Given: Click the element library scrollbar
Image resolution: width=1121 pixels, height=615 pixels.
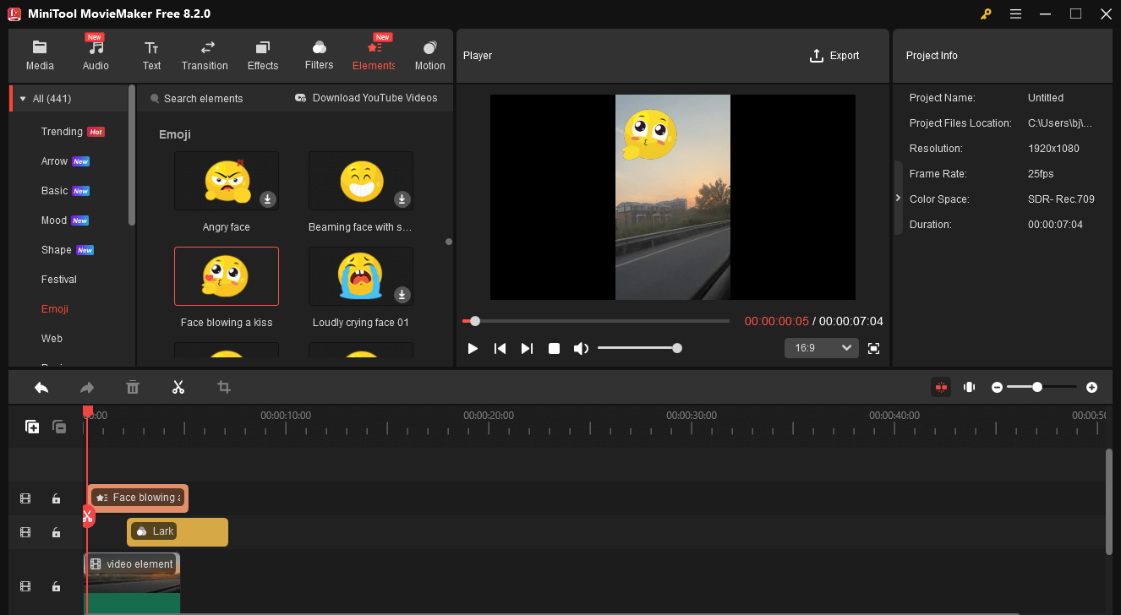Looking at the screenshot, I should (132, 155).
